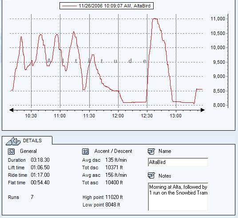Viewport: 238px width, 218px height.
Task: Select the Duration value 03:18.30
Action: 40,160
